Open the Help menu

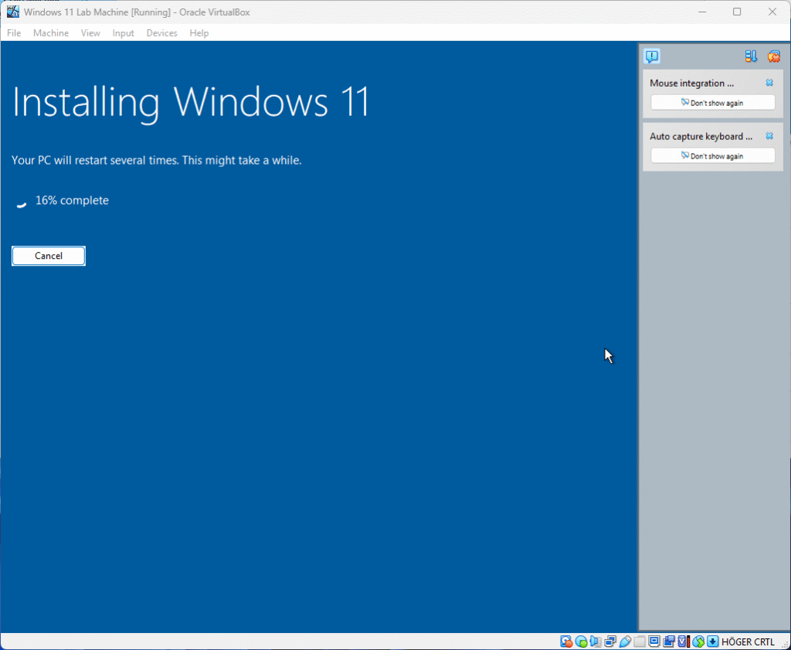pos(199,32)
